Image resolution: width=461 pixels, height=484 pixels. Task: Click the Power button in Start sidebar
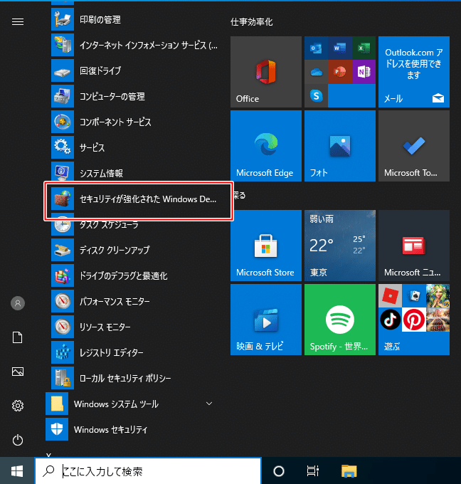click(x=18, y=440)
